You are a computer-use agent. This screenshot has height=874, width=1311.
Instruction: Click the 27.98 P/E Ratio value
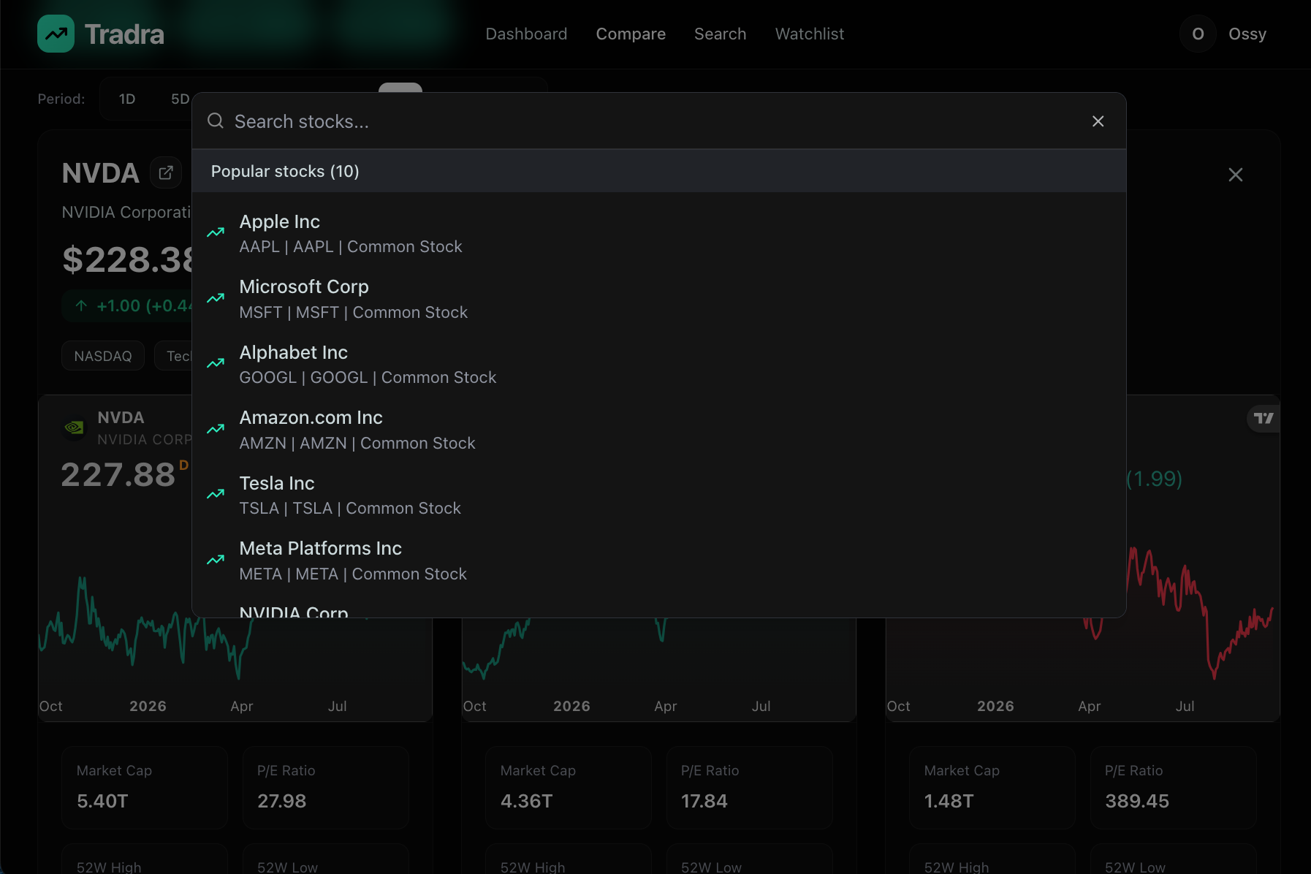(x=281, y=801)
